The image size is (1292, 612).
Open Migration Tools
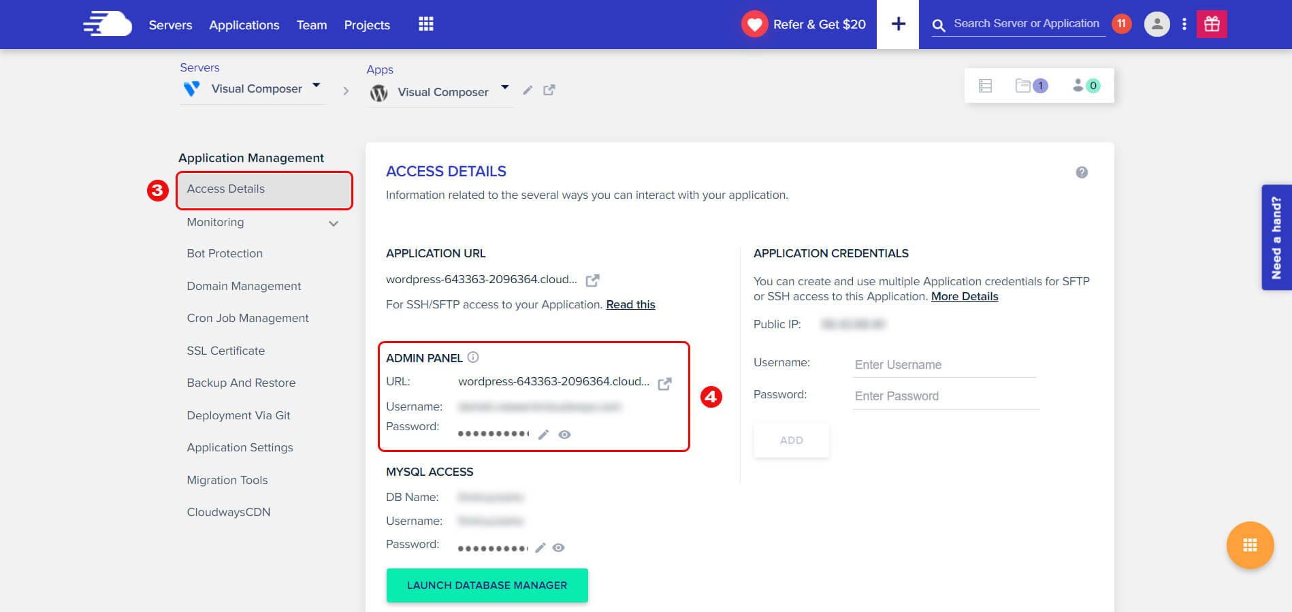pos(227,480)
